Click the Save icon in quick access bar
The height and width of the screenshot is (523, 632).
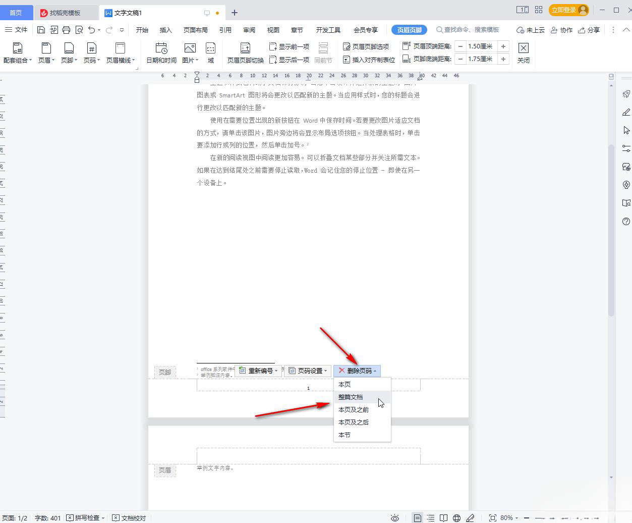pyautogui.click(x=41, y=30)
